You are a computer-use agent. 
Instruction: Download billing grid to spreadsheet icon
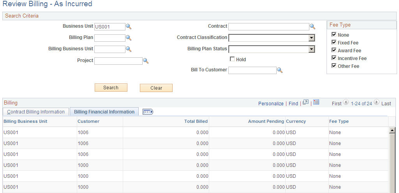(316, 103)
